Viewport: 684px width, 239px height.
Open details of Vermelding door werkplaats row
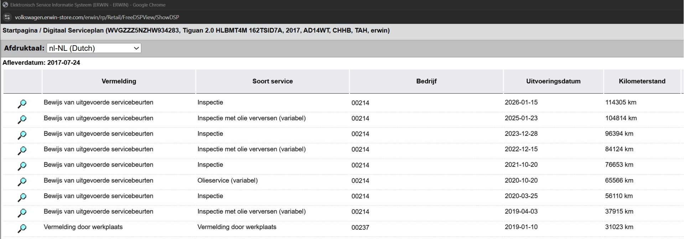click(22, 228)
